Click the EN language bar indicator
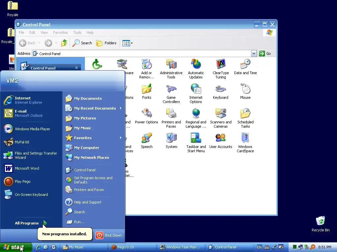 click(x=259, y=247)
